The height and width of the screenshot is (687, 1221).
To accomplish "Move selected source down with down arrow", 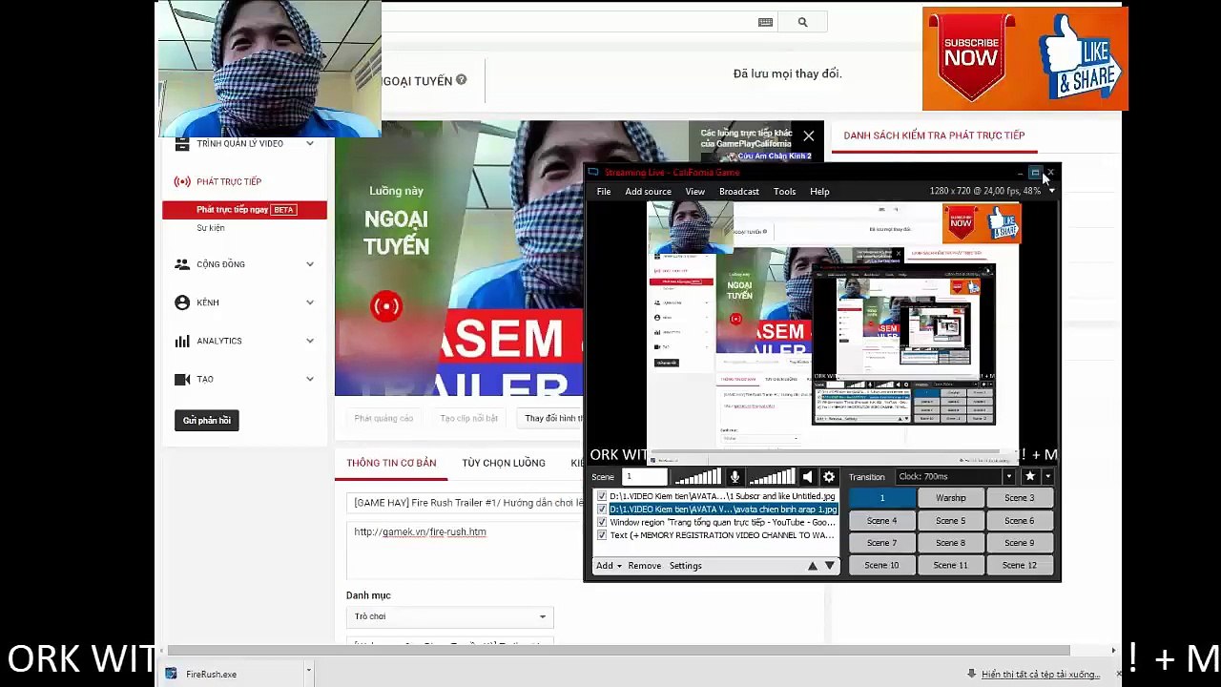I will click(x=829, y=566).
